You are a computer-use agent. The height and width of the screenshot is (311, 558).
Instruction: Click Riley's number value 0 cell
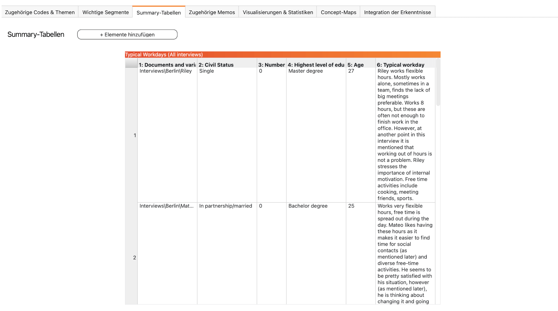(x=272, y=135)
